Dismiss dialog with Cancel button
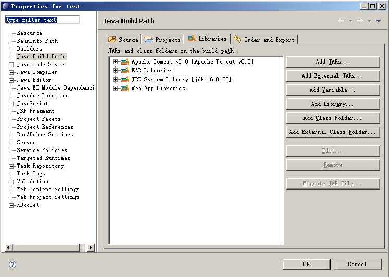The height and width of the screenshot is (277, 389). click(x=357, y=265)
